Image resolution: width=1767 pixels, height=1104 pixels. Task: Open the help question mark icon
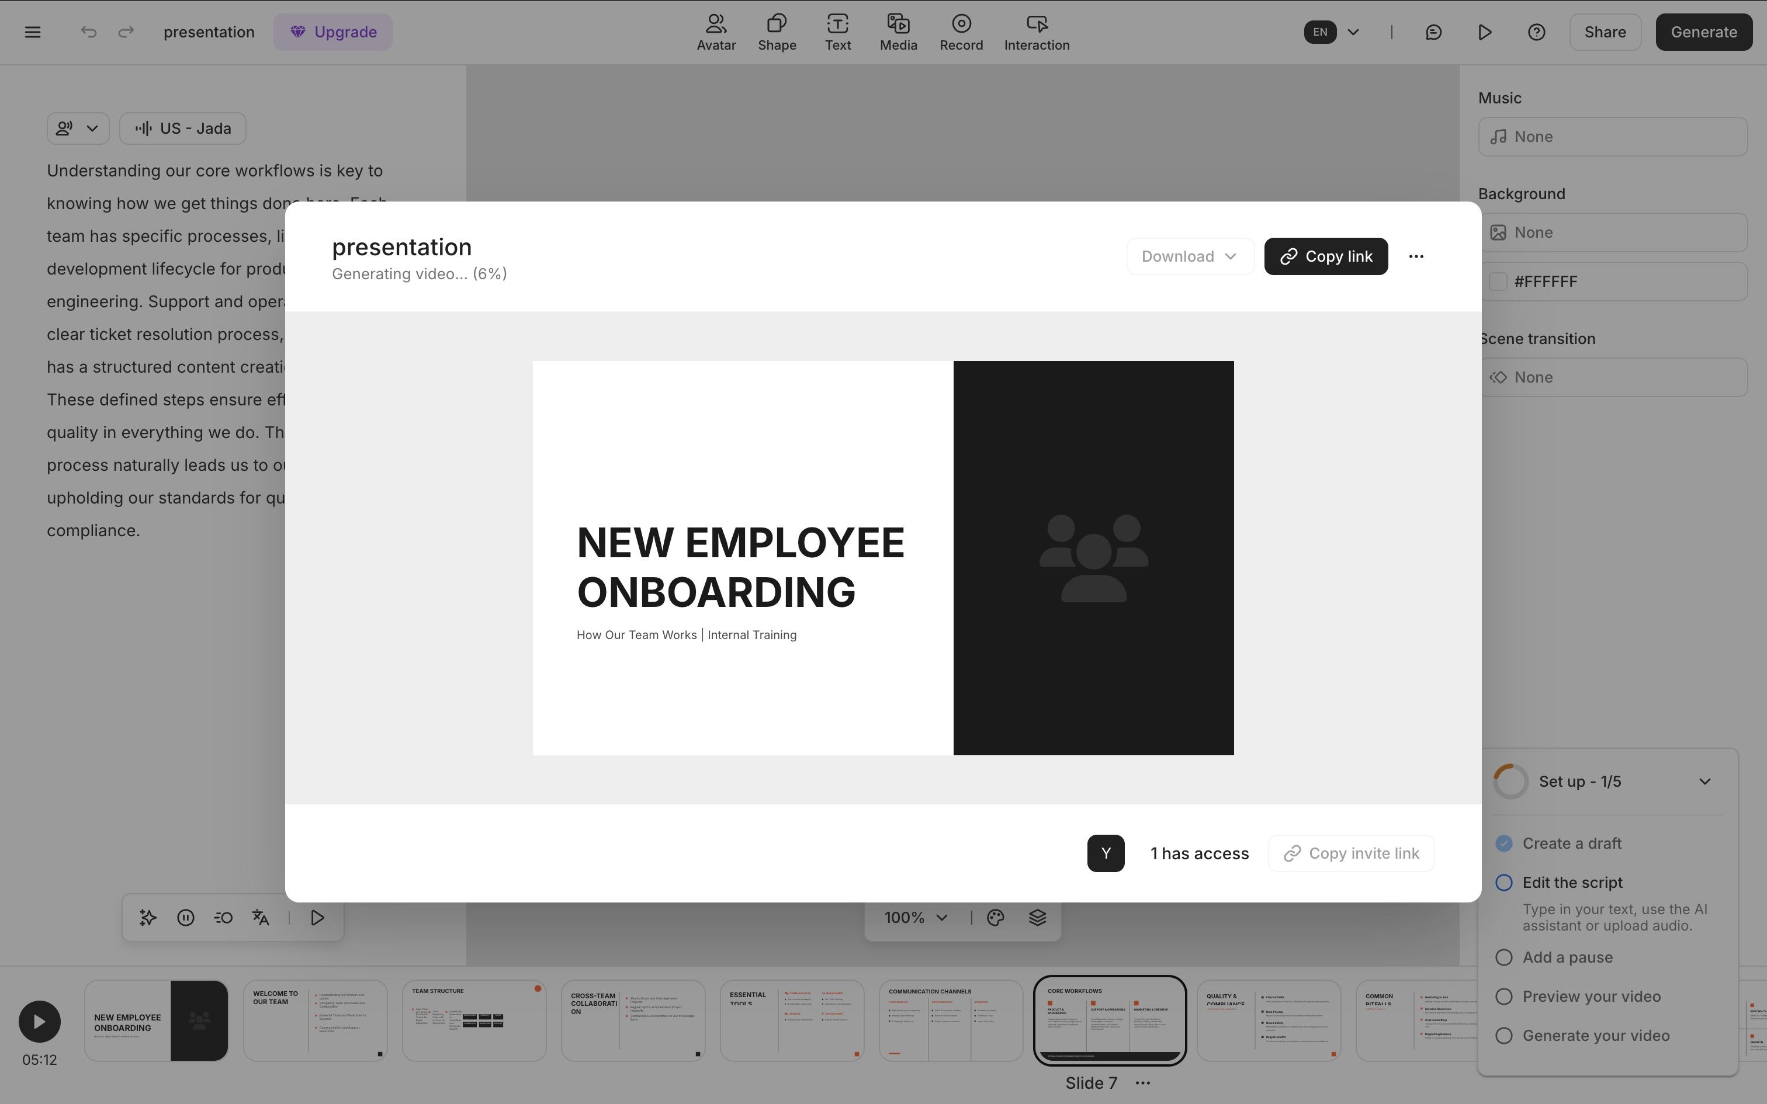1536,32
